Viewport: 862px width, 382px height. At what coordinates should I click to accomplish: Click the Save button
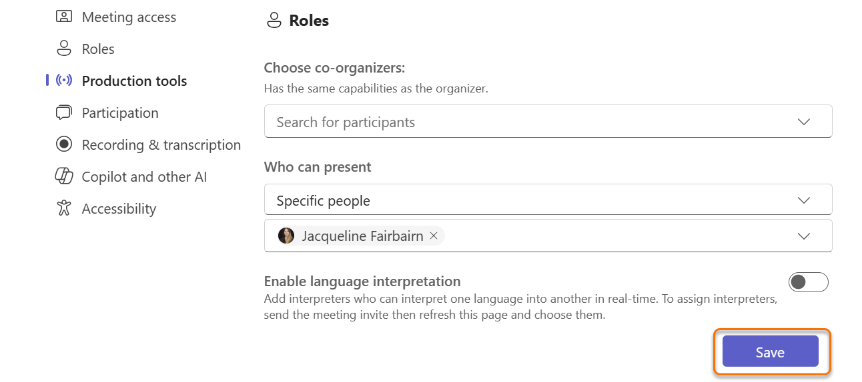[x=770, y=352]
